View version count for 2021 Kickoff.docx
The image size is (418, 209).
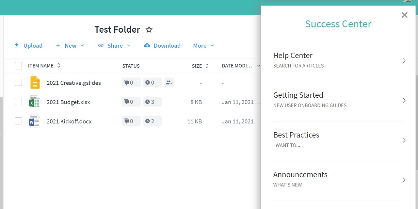click(x=152, y=121)
